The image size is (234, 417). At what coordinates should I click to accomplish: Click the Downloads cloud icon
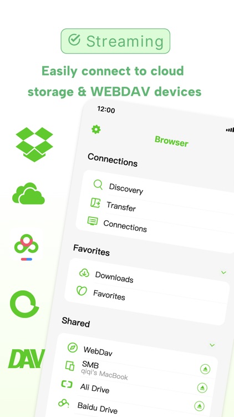84,273
